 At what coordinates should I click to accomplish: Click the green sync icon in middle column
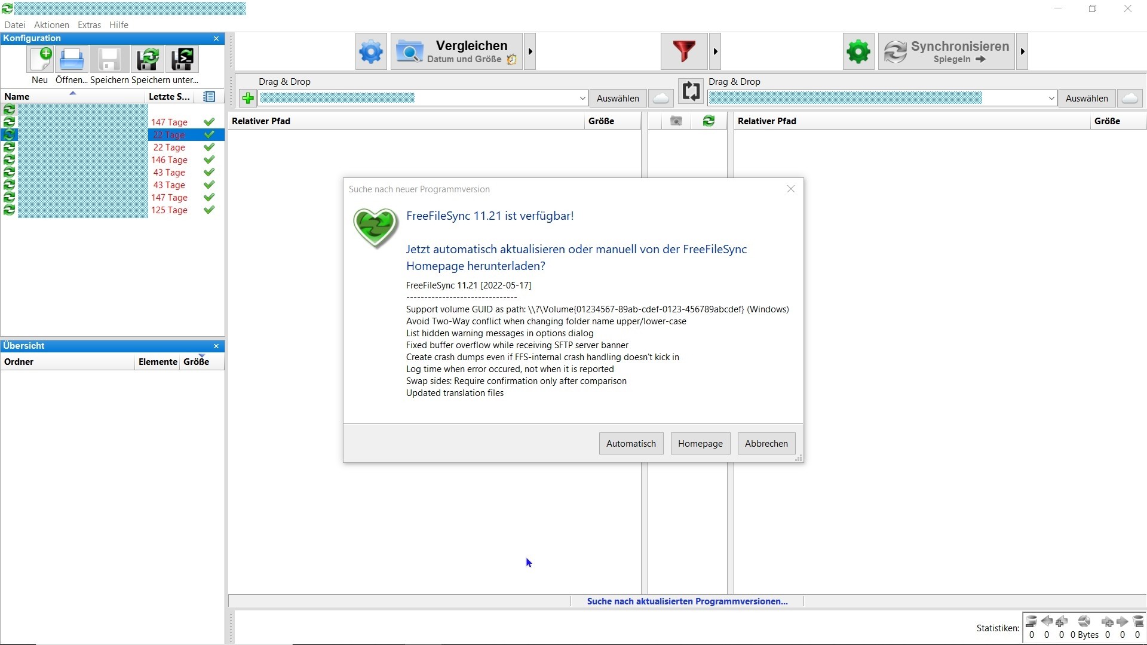coord(709,121)
